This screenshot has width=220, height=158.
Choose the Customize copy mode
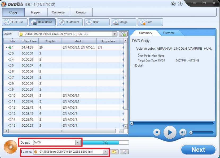[70, 22]
